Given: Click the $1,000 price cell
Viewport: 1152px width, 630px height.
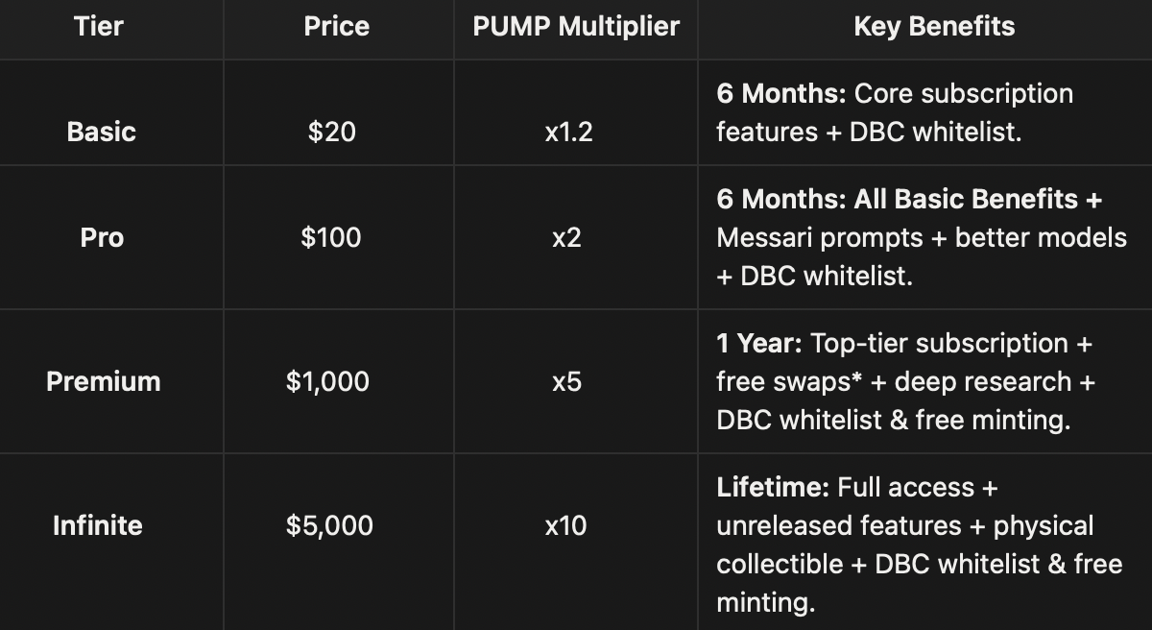Looking at the screenshot, I should 329,381.
